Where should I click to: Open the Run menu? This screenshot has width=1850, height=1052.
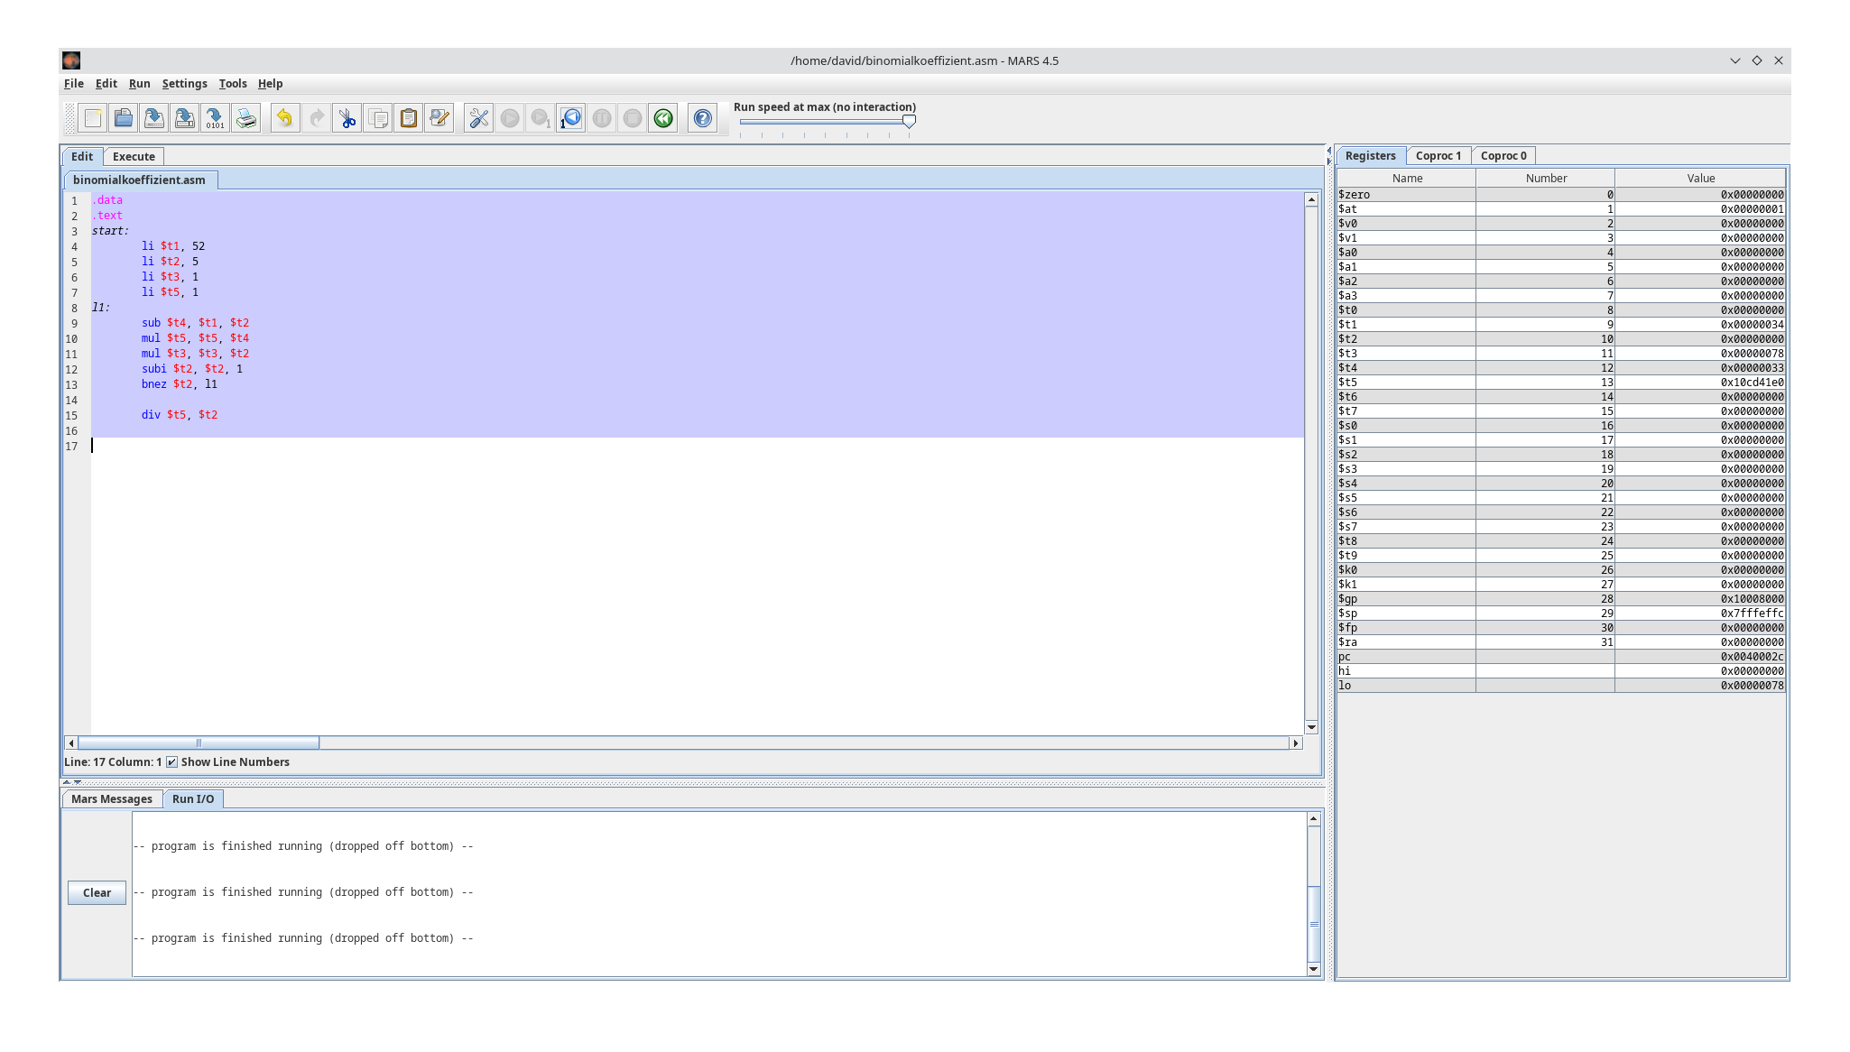139,83
